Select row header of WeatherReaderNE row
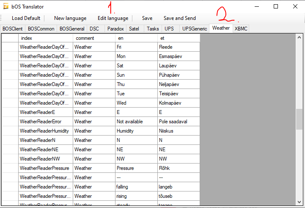The width and height of the screenshot is (305, 208). pos(10,150)
